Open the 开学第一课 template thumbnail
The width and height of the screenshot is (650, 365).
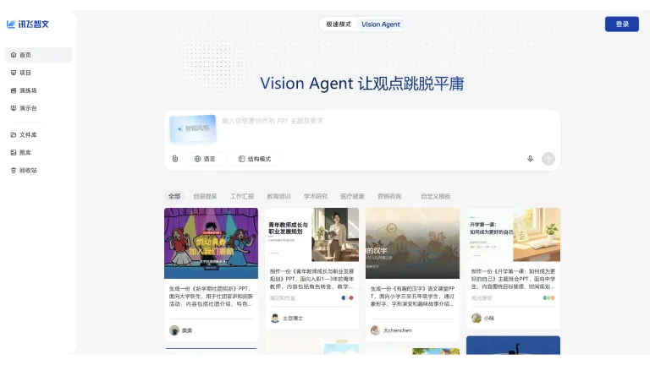(x=513, y=235)
